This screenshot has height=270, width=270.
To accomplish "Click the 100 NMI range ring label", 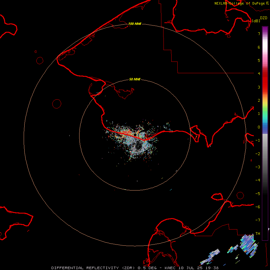I will click(135, 24).
